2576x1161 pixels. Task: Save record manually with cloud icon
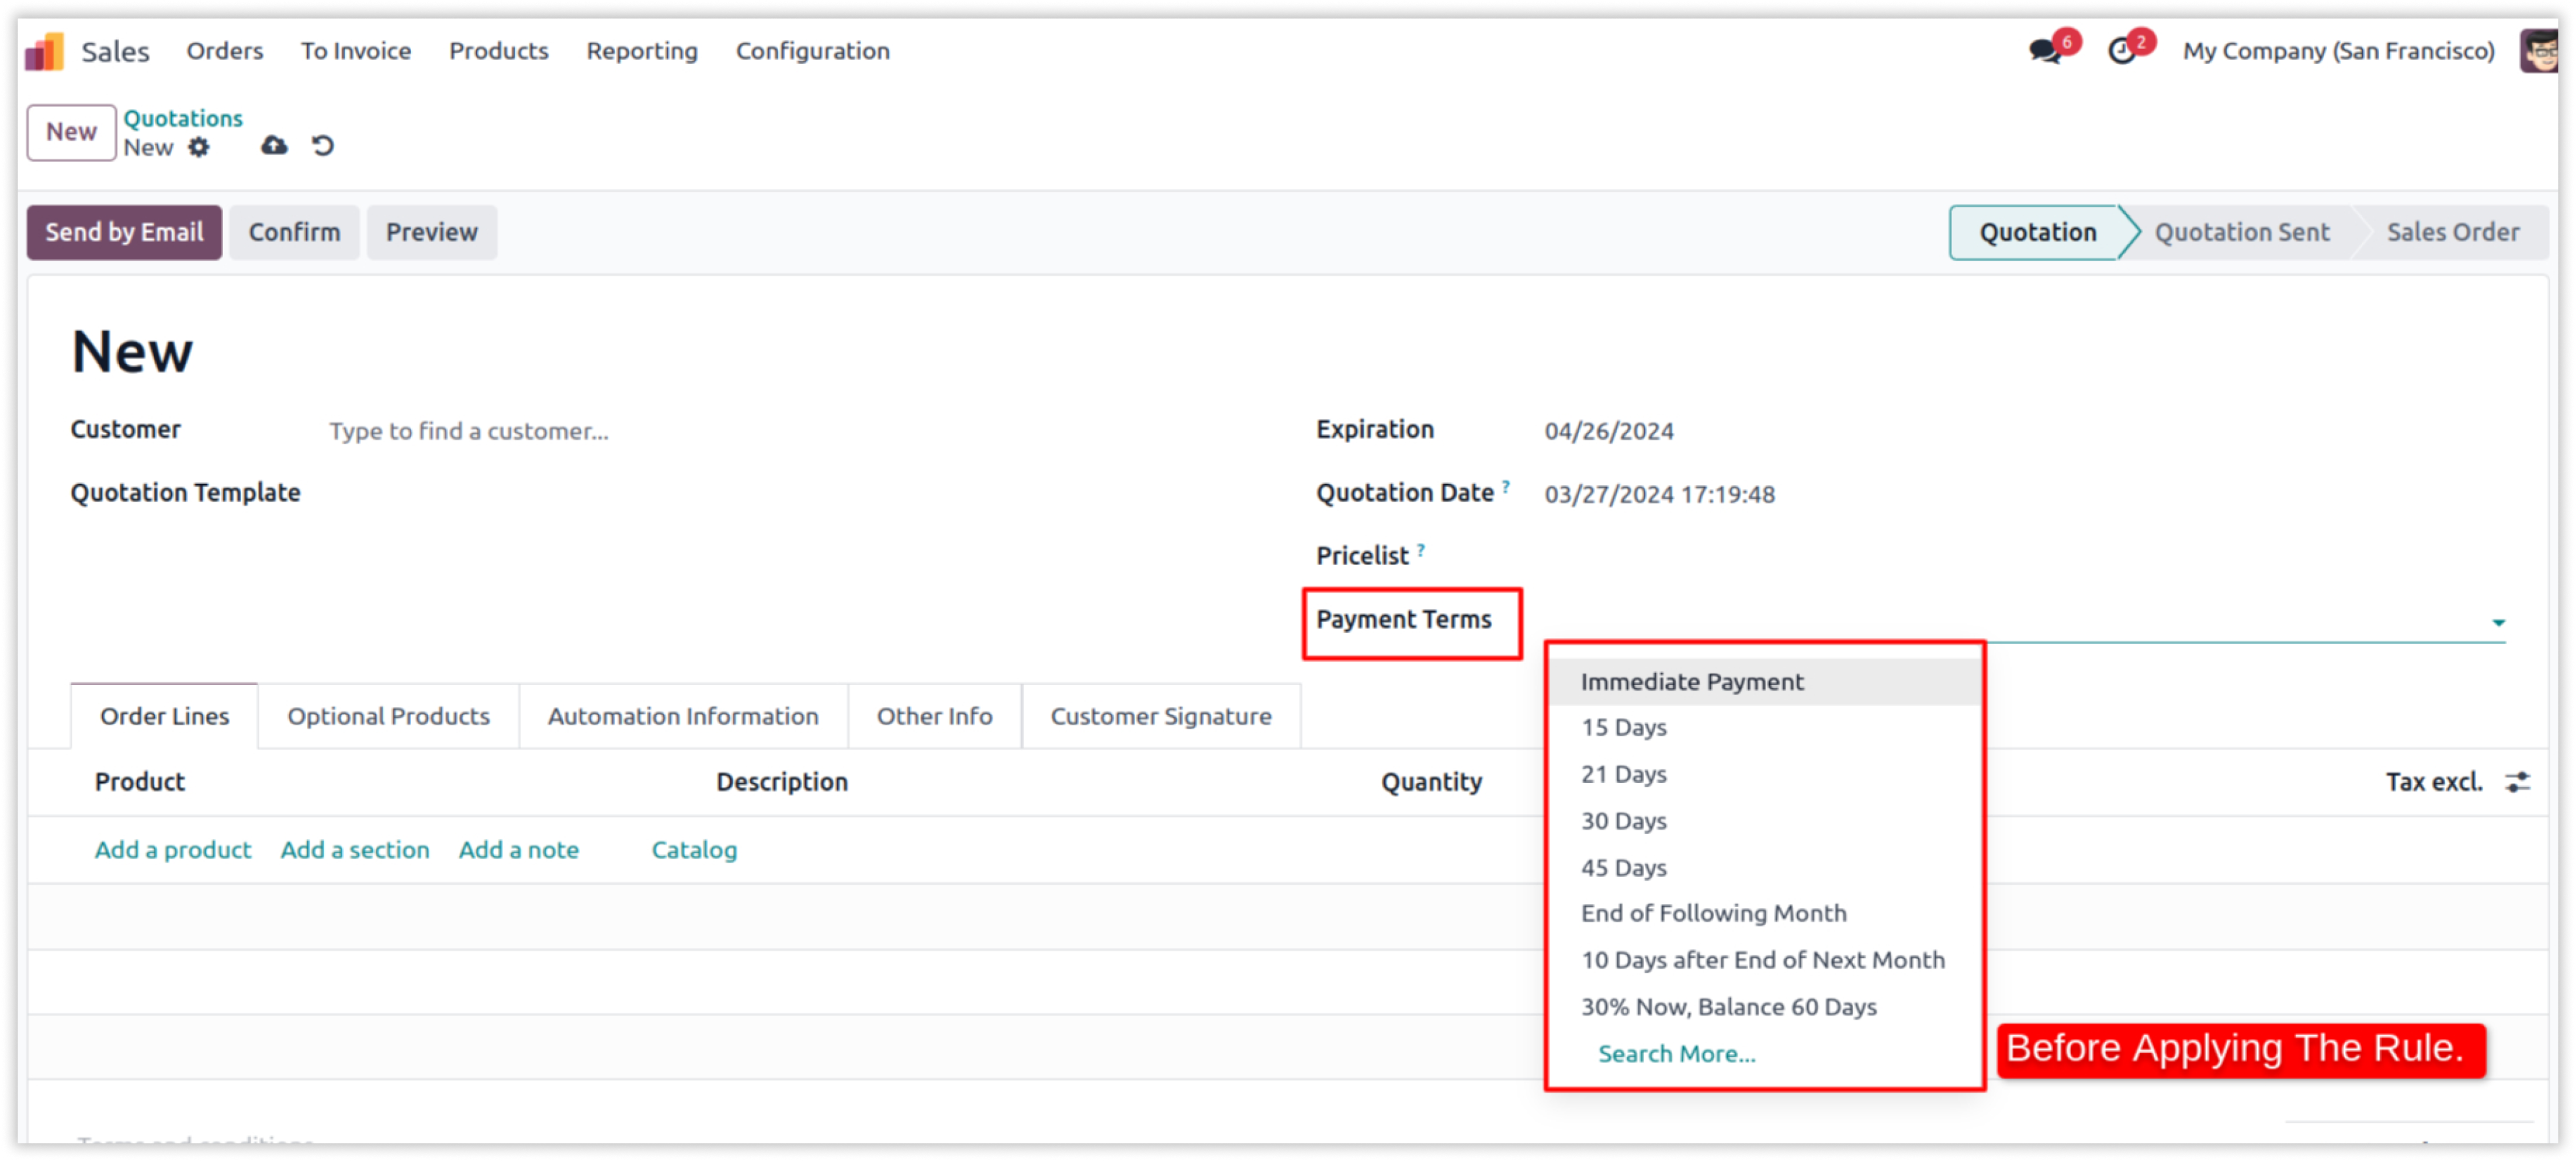tap(274, 146)
